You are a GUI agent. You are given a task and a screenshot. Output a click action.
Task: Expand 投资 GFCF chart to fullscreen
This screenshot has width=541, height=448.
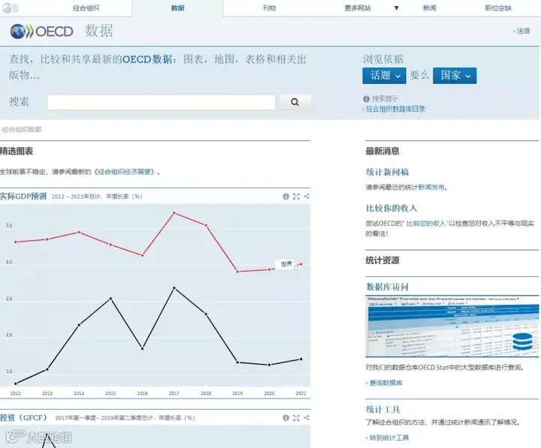[296, 418]
